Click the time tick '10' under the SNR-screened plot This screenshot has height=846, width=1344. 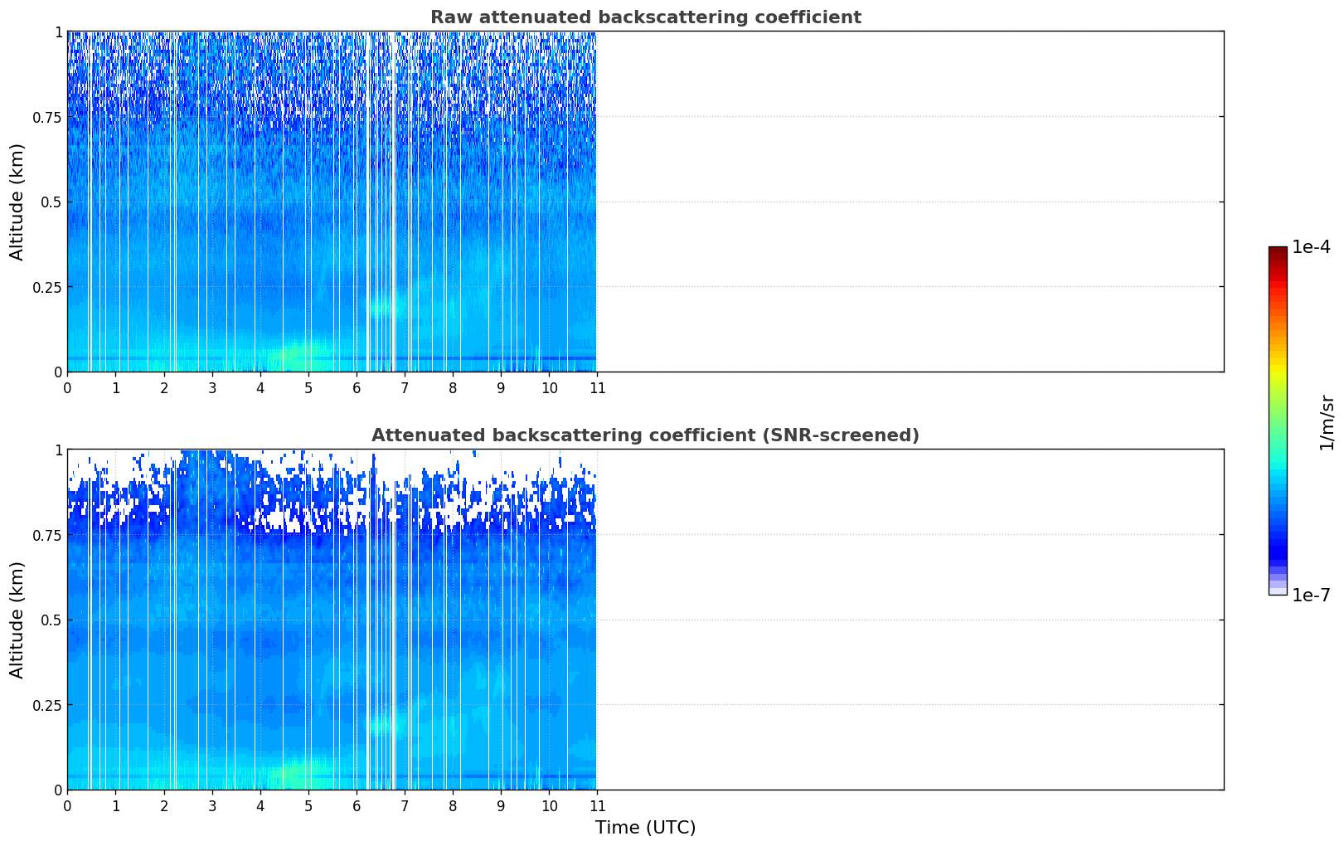(549, 805)
